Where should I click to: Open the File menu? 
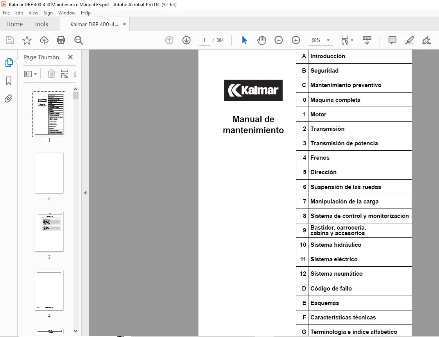[x=6, y=13]
